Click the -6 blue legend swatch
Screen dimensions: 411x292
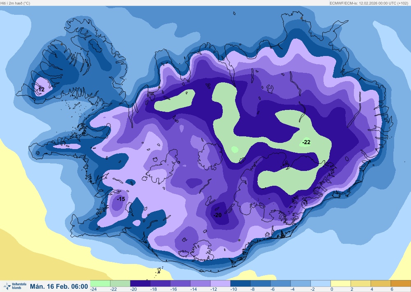coord(280,283)
